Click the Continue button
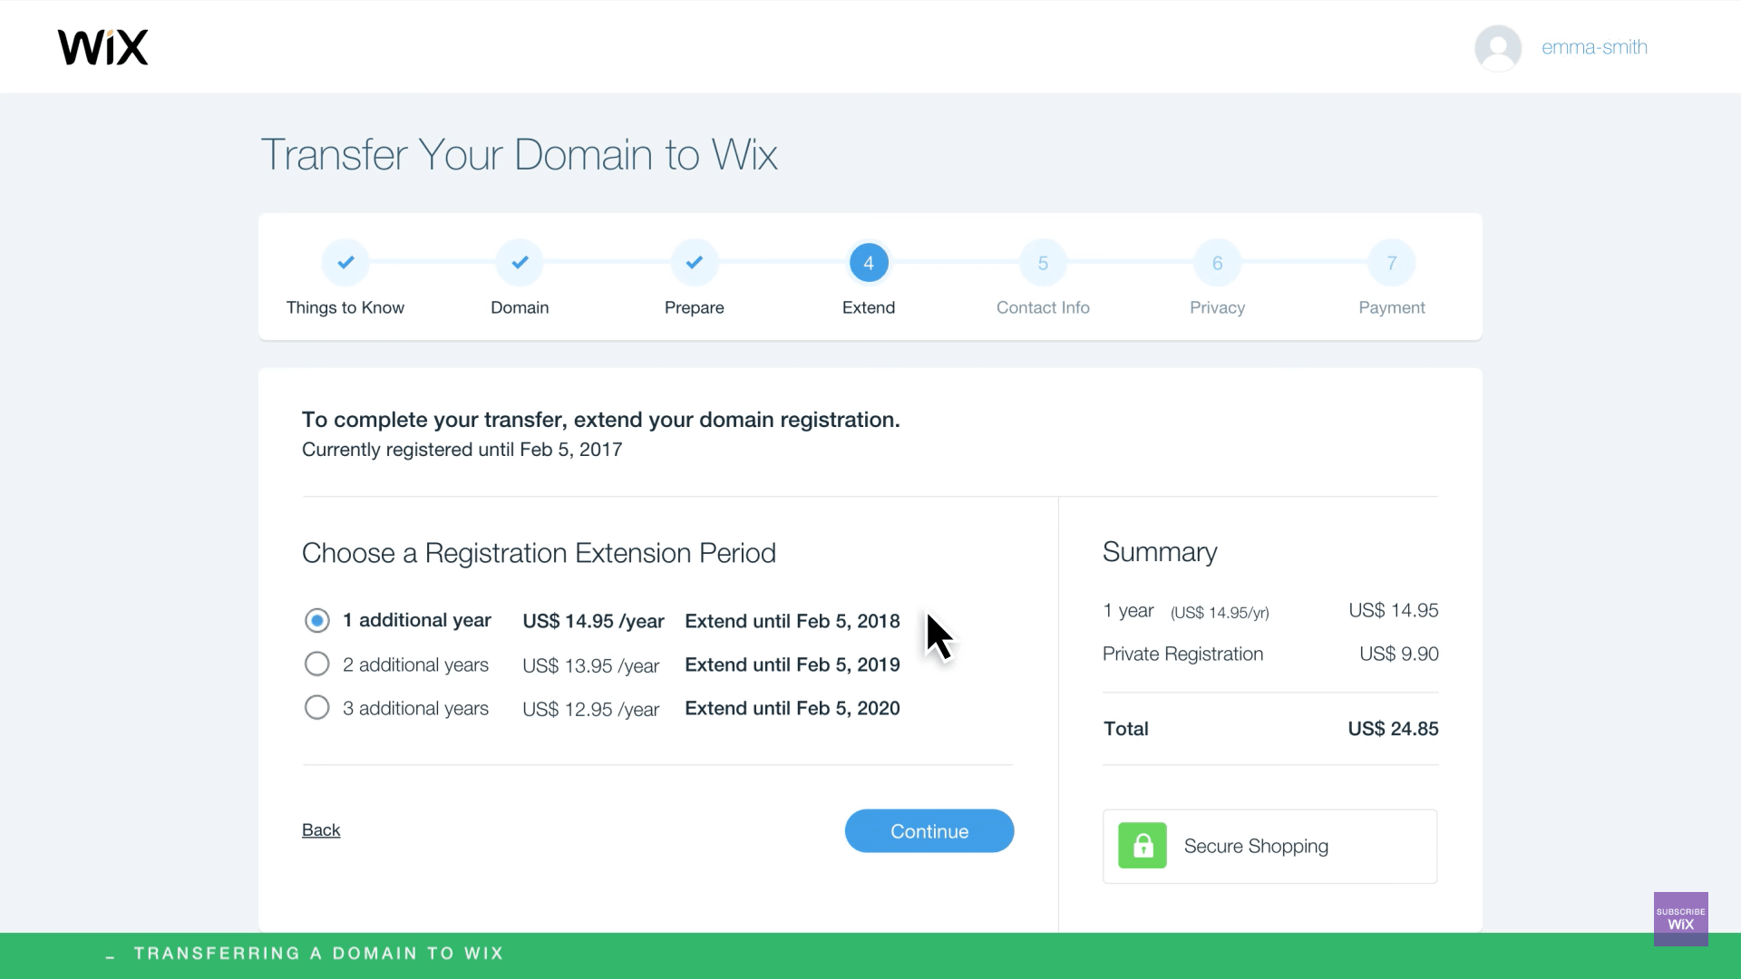Viewport: 1741px width, 979px height. click(929, 830)
